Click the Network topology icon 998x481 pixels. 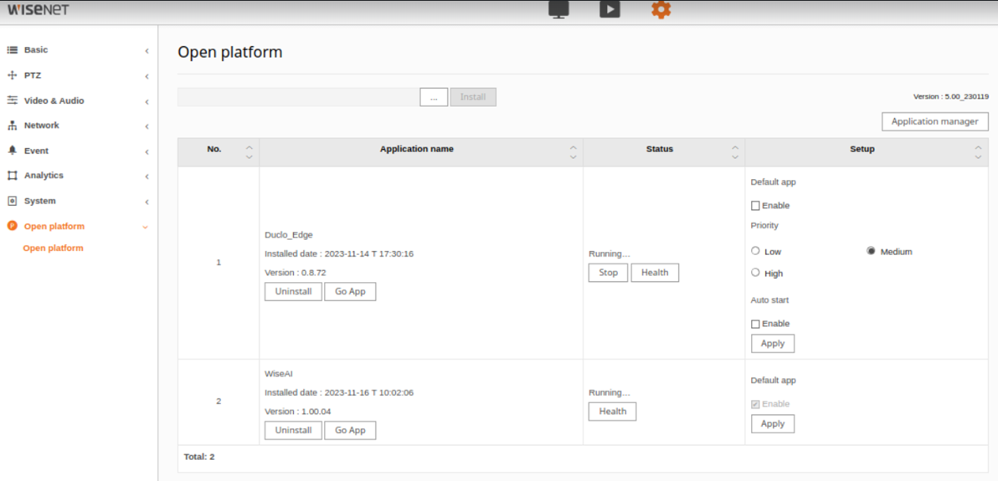coord(12,125)
